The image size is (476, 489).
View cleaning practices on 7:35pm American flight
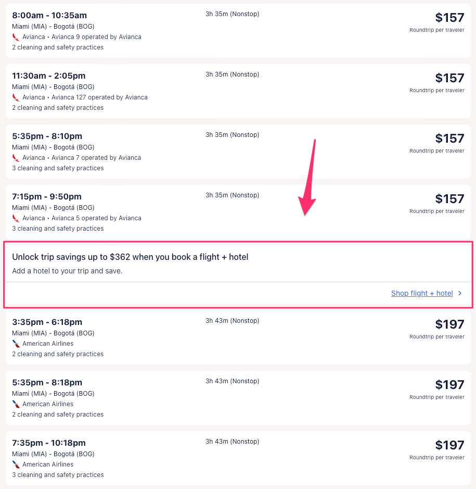tap(58, 475)
